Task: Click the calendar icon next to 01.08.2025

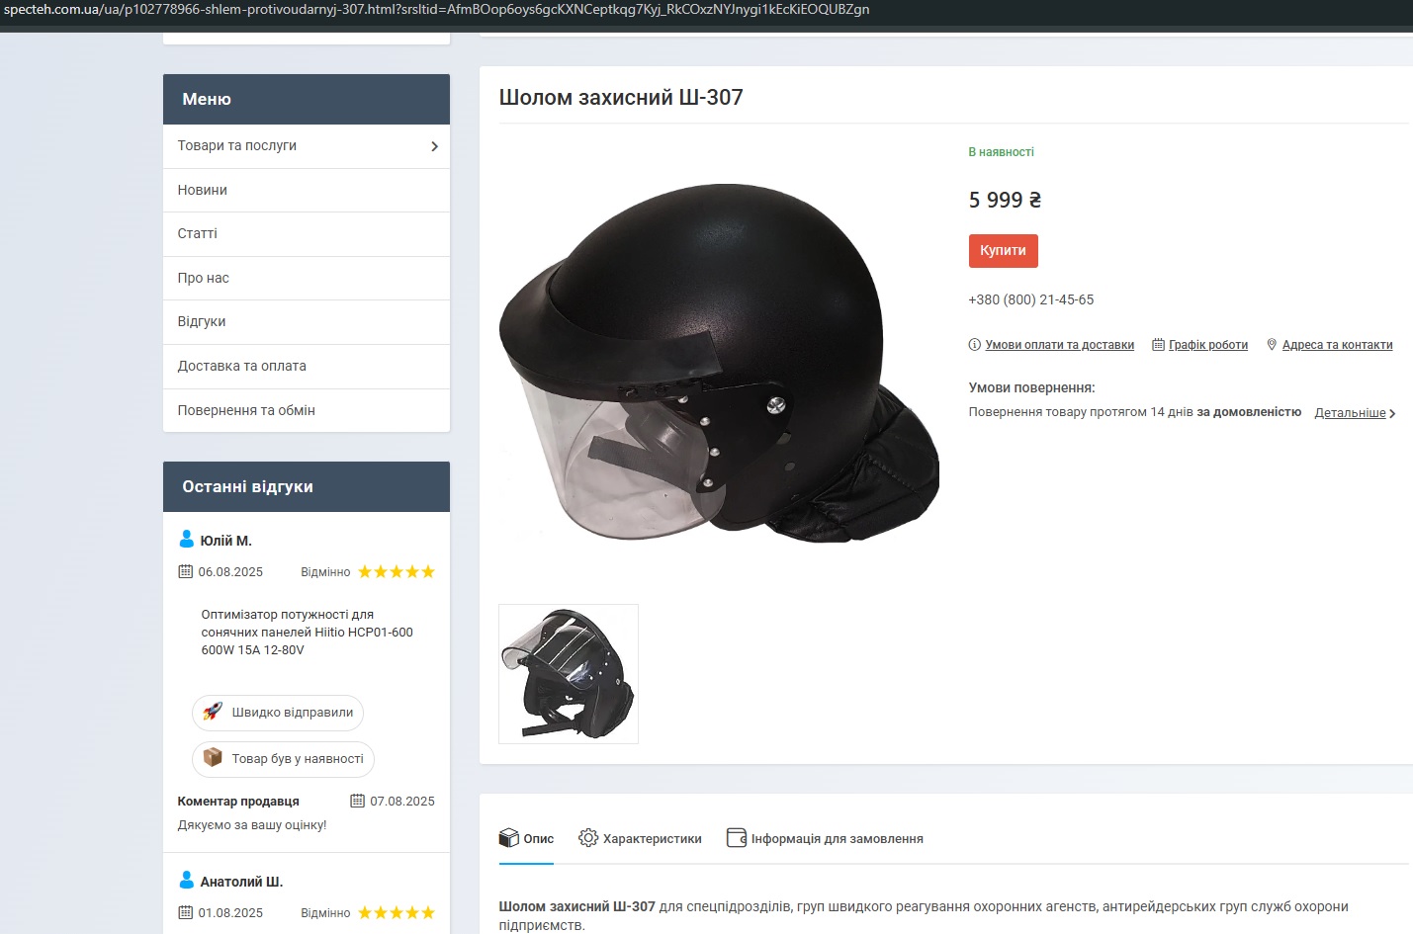Action: coord(185,912)
